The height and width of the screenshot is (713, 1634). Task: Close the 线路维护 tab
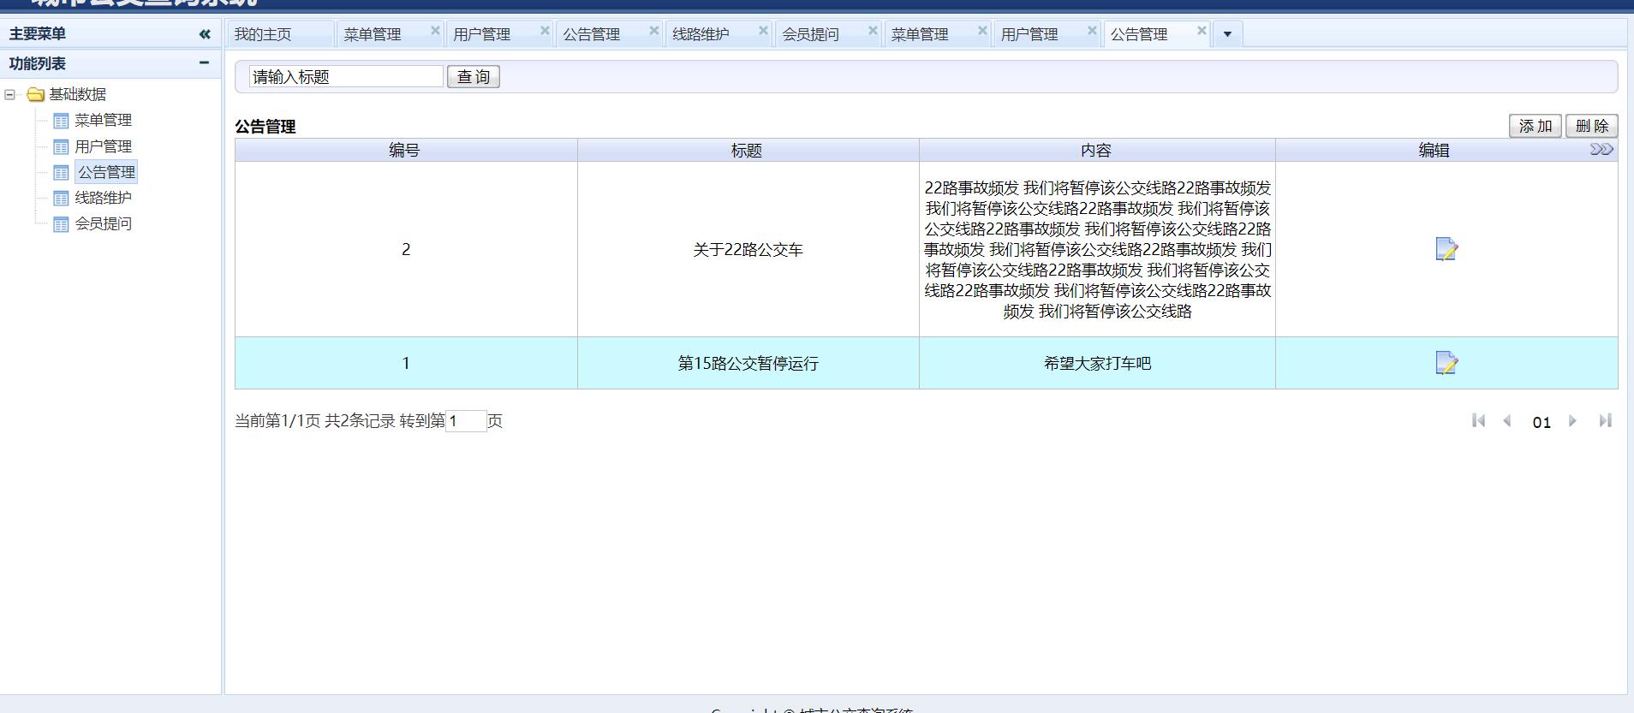click(763, 31)
